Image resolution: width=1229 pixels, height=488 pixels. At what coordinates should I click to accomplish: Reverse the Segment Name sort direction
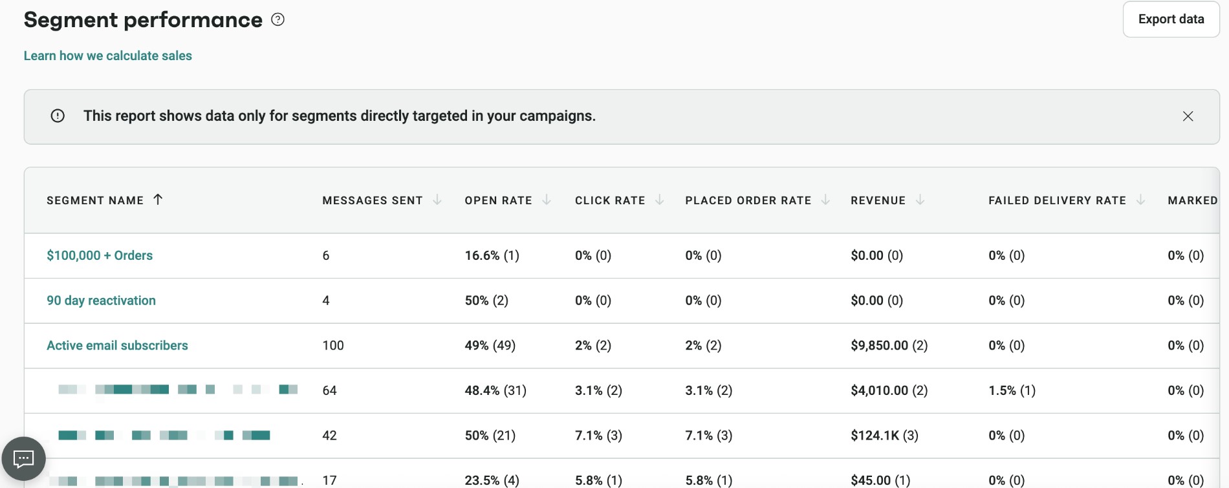pos(158,200)
